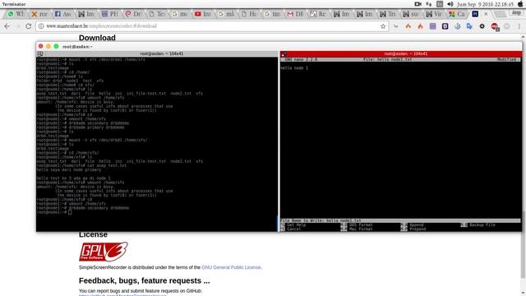Click the Pocket extension icon
The width and height of the screenshot is (526, 296).
(396, 26)
